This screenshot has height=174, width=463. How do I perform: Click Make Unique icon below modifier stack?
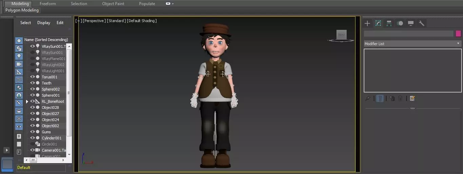pos(392,98)
